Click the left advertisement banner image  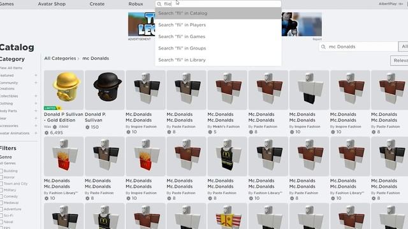142,24
